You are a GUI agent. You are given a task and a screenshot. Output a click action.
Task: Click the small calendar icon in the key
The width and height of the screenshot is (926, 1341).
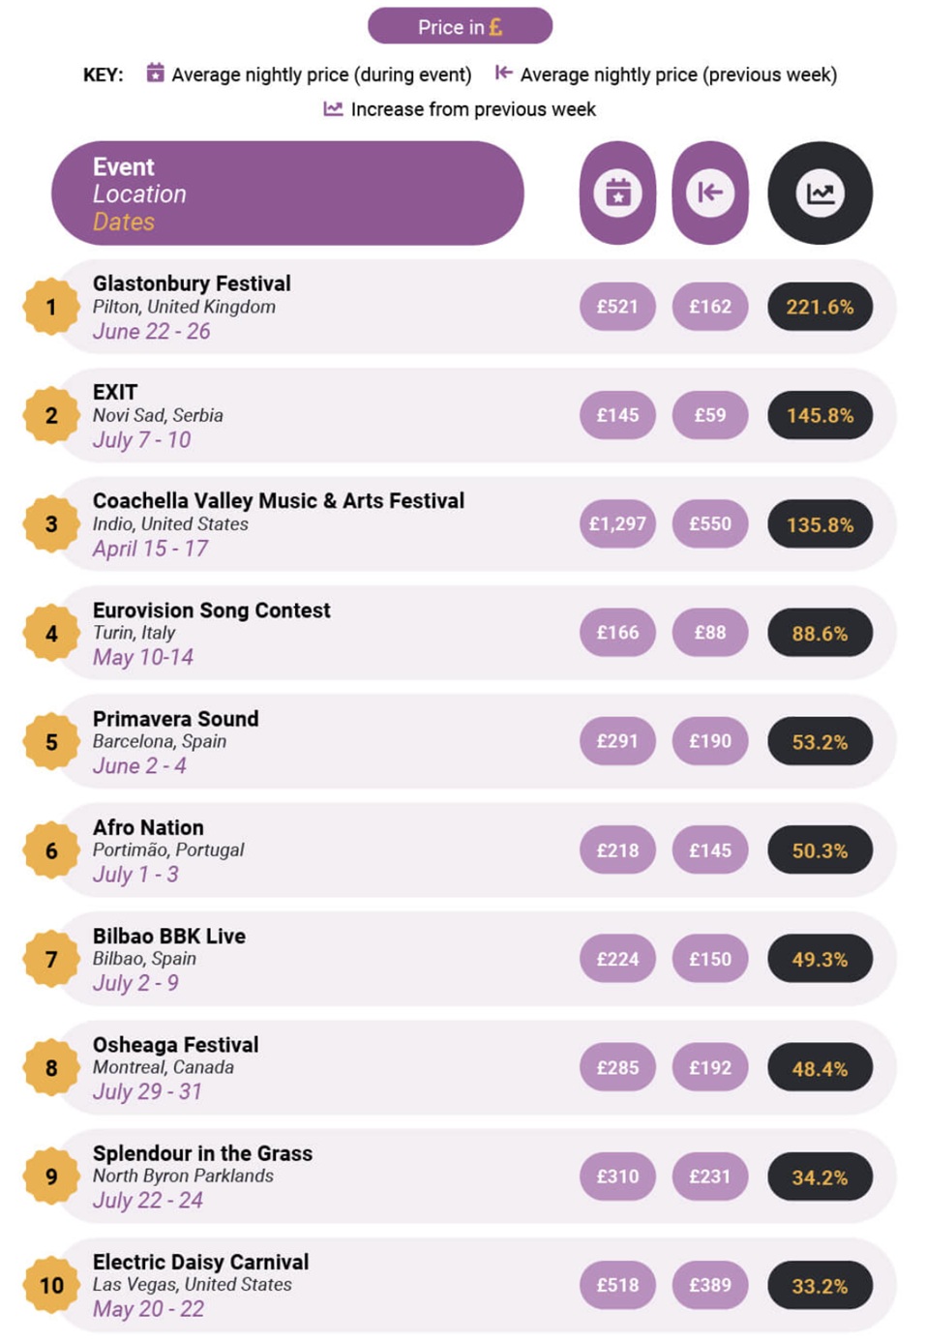[x=155, y=73]
